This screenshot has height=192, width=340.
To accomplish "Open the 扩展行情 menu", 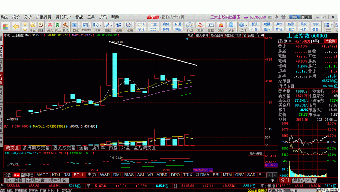I will click(x=43, y=17).
